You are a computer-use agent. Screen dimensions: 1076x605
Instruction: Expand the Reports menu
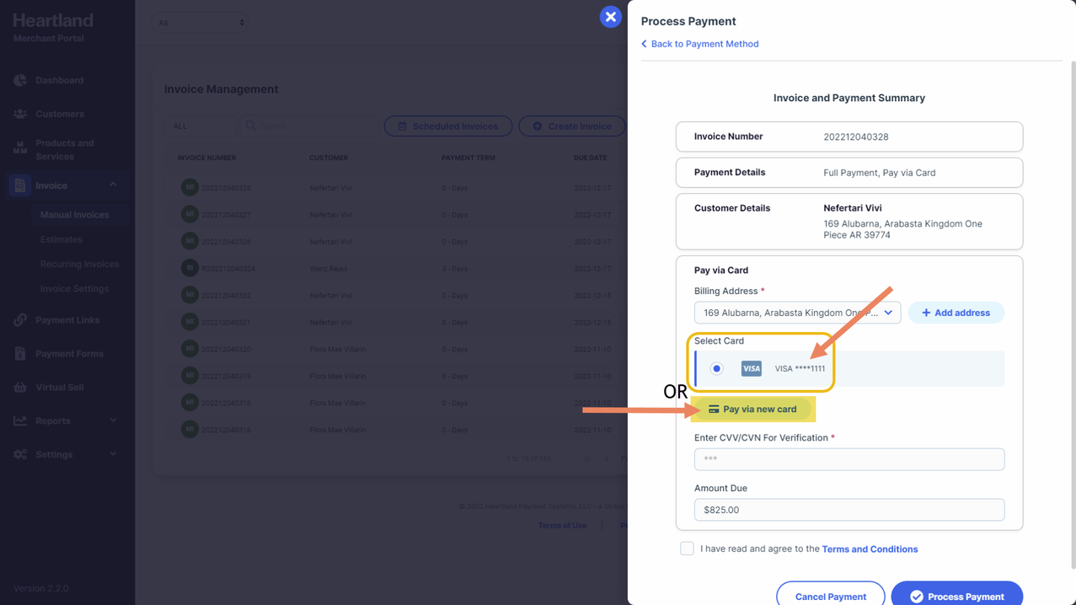(113, 420)
